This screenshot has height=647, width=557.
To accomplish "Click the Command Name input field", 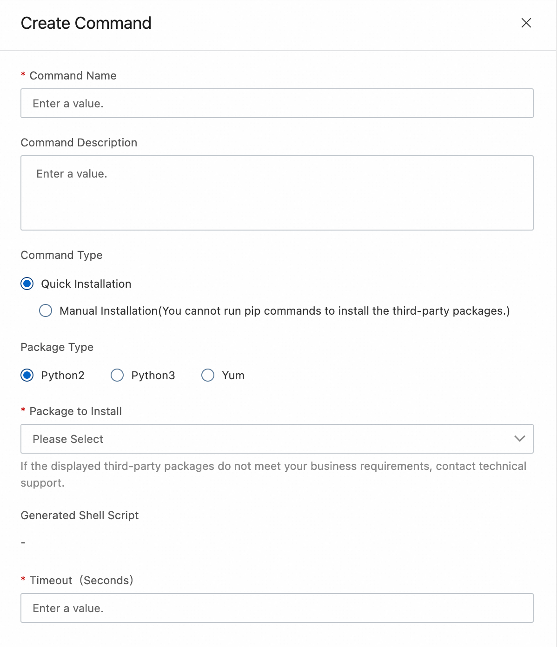I will [x=277, y=103].
